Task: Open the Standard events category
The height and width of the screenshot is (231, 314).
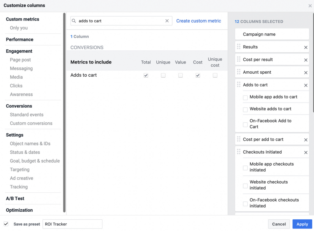Action: pyautogui.click(x=27, y=115)
